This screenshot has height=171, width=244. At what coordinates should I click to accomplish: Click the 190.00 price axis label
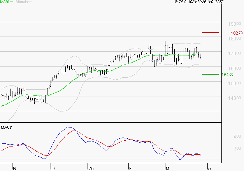point(235,24)
